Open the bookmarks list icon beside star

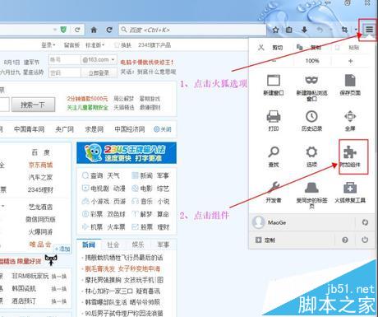289,30
